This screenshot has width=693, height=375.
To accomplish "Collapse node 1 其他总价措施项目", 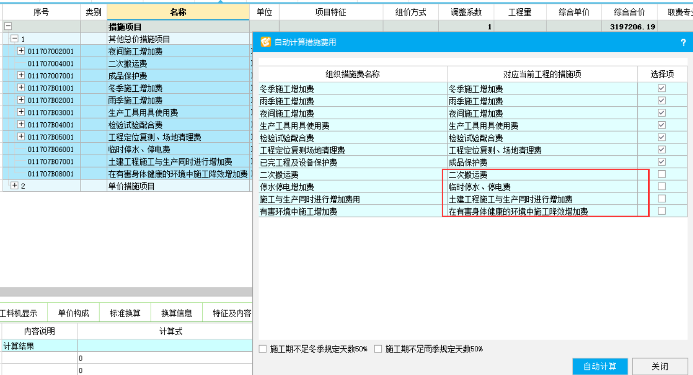I will (14, 39).
